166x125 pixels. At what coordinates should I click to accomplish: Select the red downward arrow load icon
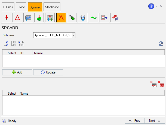click(7, 18)
